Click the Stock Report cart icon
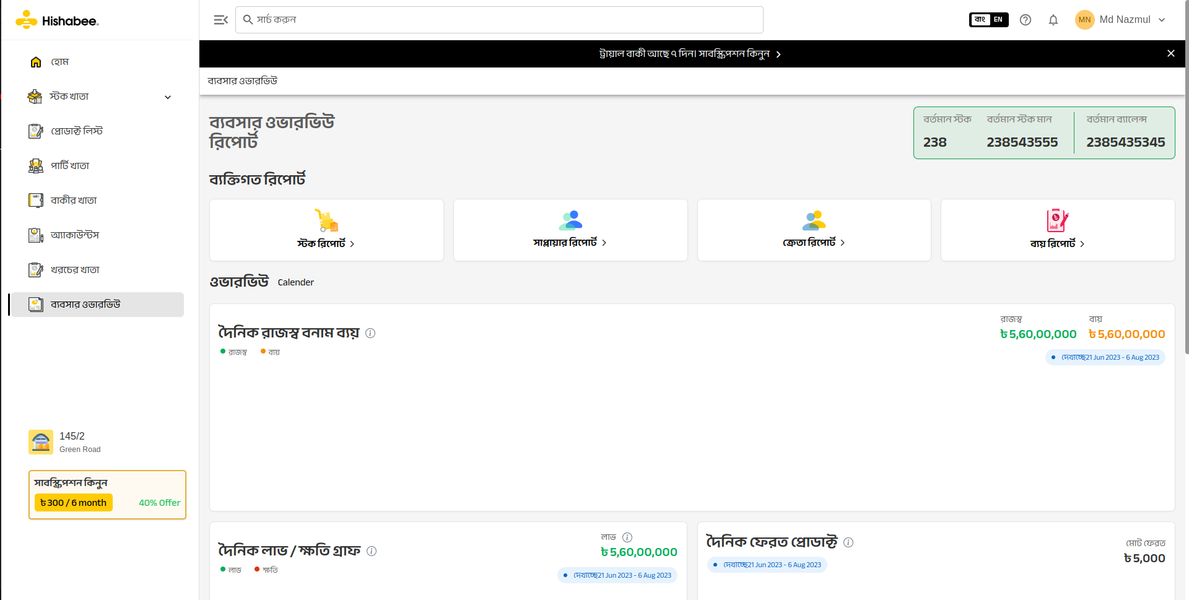1189x600 pixels. 326,220
